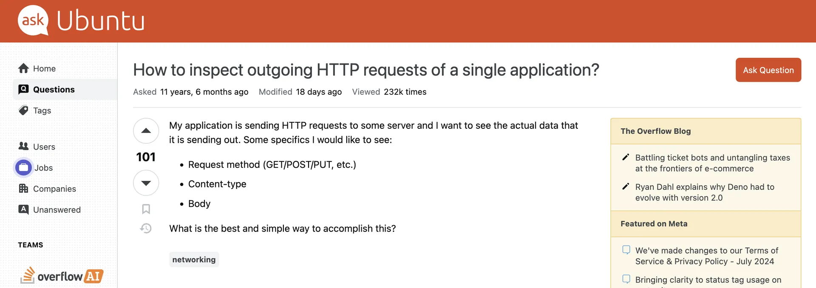
Task: Click the Ask Question button
Action: (768, 70)
